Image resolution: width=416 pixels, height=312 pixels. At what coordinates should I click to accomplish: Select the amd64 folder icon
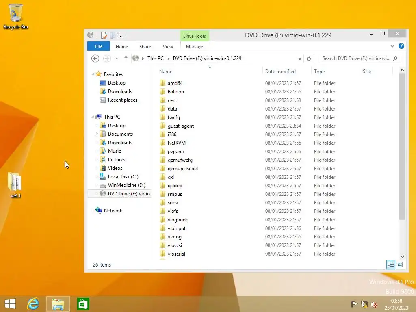point(162,83)
